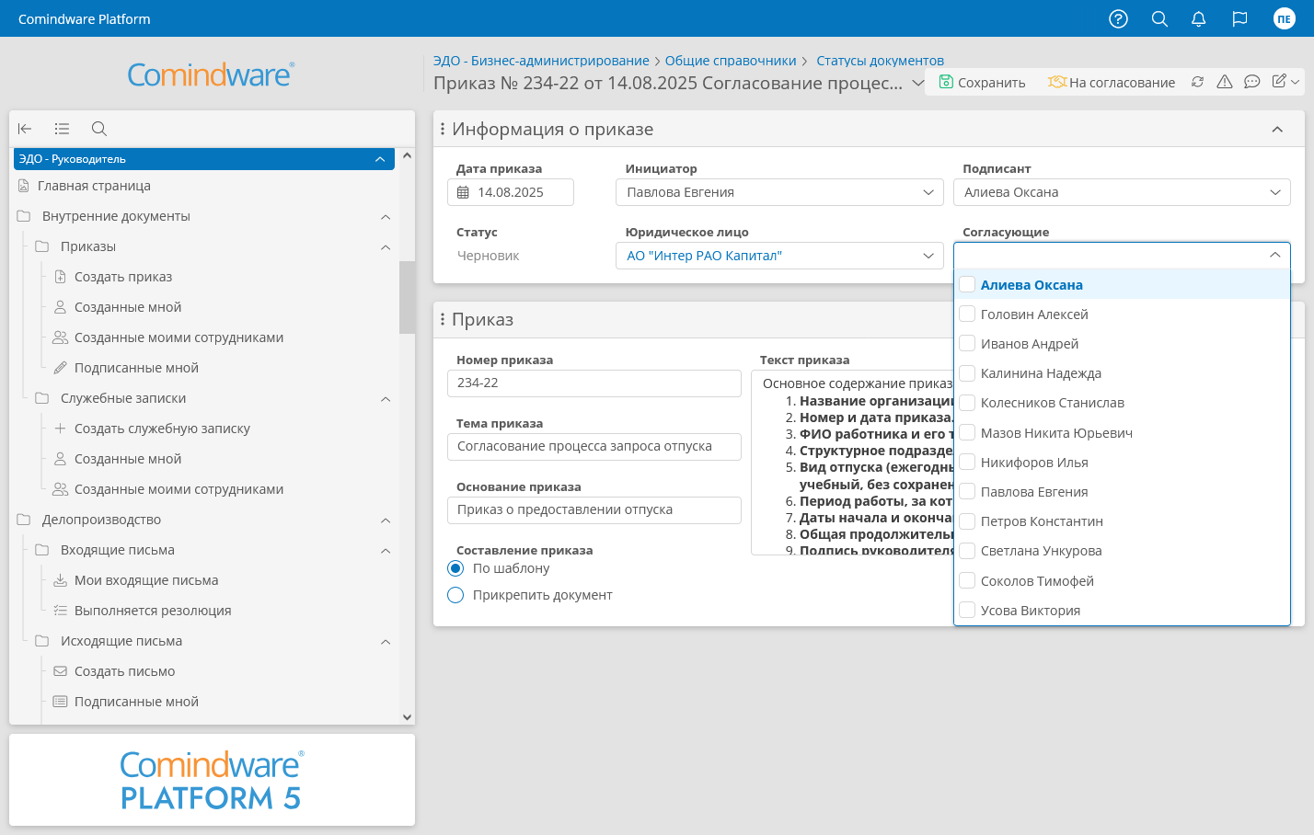The width and height of the screenshot is (1314, 835).
Task: Click the Сохранить button
Action: tap(982, 82)
